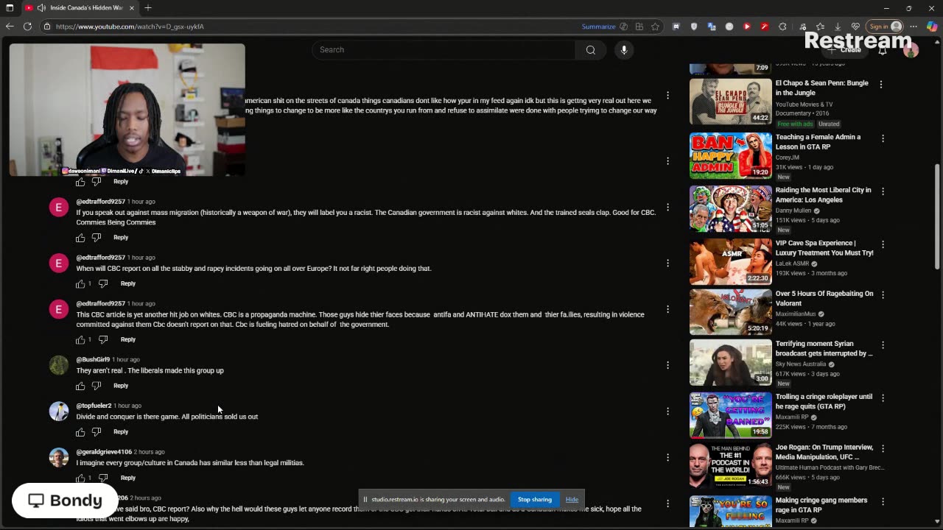This screenshot has height=530, width=943.
Task: Dislike @BushGirl9's comment
Action: pyautogui.click(x=97, y=386)
